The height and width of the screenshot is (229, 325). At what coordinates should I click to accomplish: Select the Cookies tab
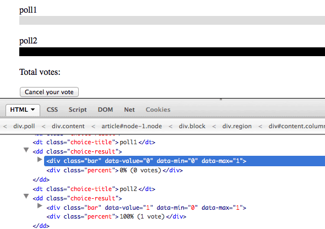[x=158, y=110]
